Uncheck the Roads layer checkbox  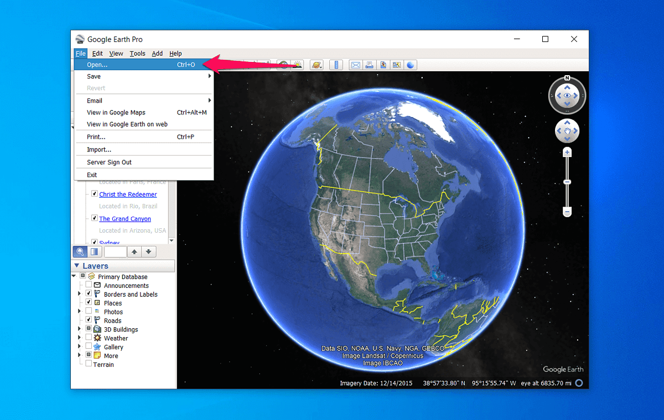click(x=89, y=321)
